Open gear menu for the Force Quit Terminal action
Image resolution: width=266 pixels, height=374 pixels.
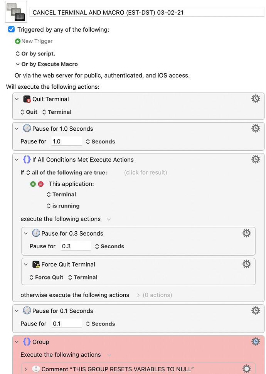[246, 264]
